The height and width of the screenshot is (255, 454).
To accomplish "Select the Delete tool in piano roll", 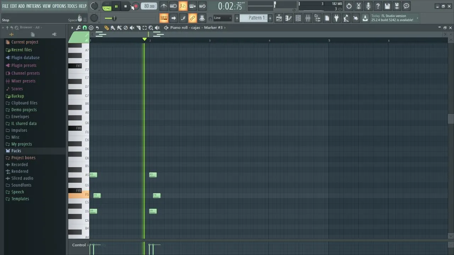I will [x=126, y=28].
